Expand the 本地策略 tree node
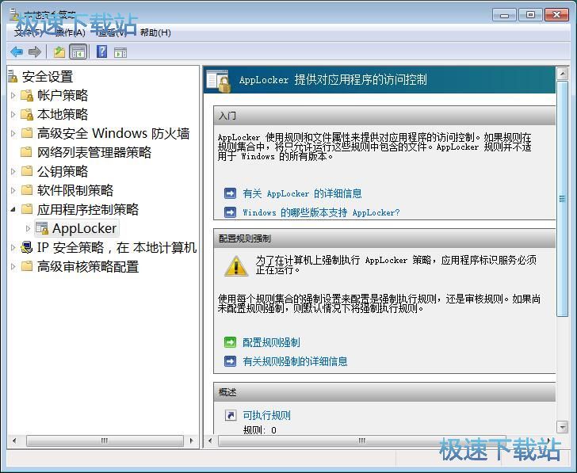Screen dimensions: 577x473 coord(13,114)
